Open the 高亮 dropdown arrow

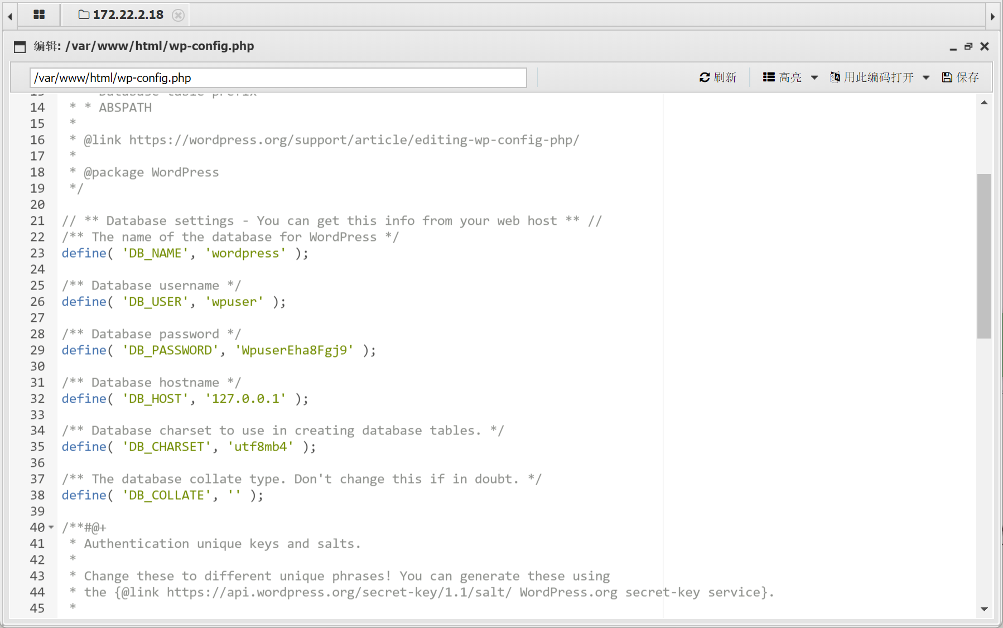click(814, 78)
